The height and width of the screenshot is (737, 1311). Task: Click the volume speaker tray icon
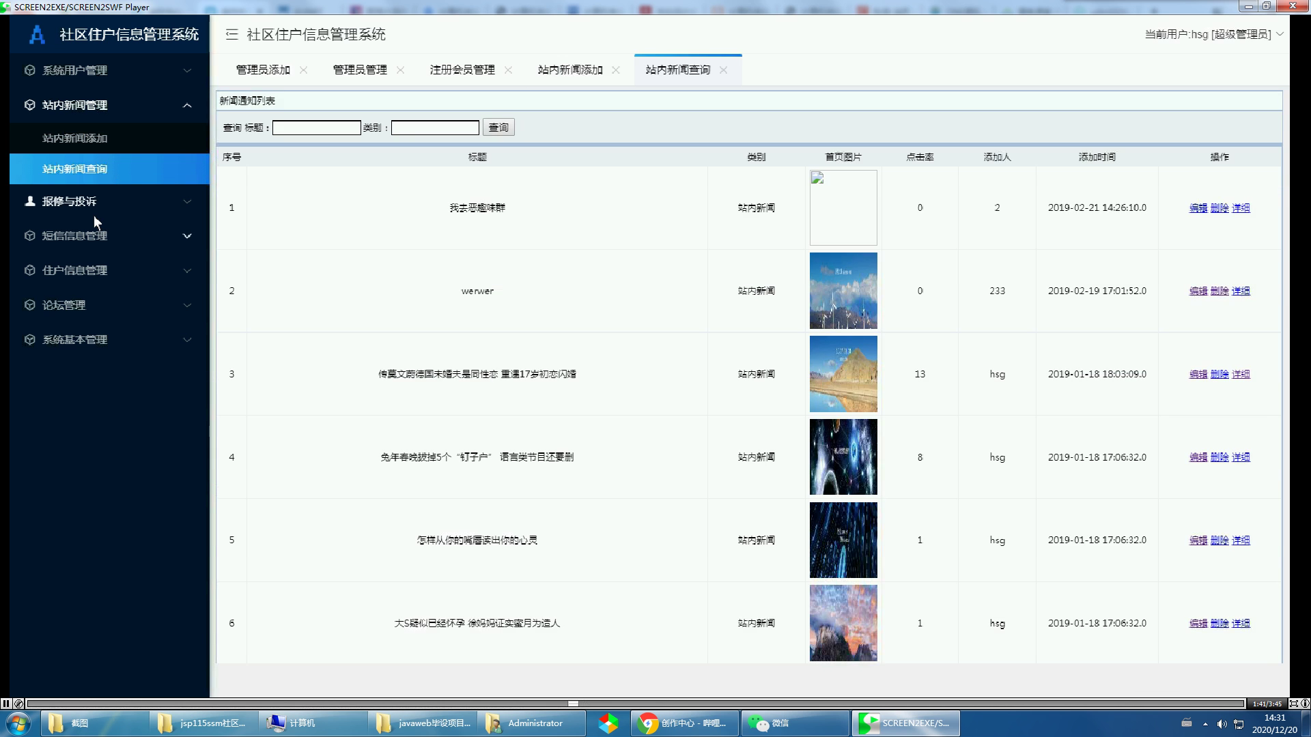1222,724
